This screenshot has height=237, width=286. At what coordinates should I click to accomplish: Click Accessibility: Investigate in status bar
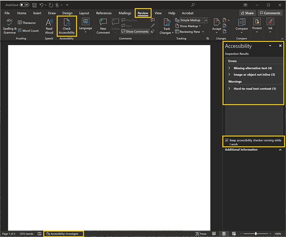(x=62, y=234)
